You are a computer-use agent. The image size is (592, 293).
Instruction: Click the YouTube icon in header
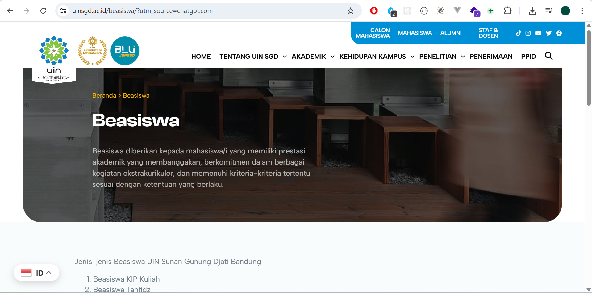[x=538, y=33]
